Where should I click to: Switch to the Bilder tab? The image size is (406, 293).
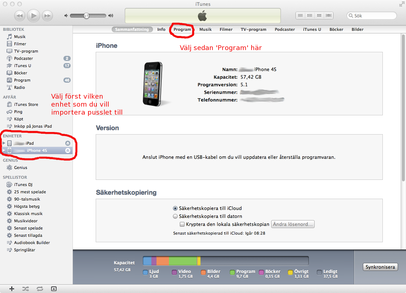click(357, 29)
